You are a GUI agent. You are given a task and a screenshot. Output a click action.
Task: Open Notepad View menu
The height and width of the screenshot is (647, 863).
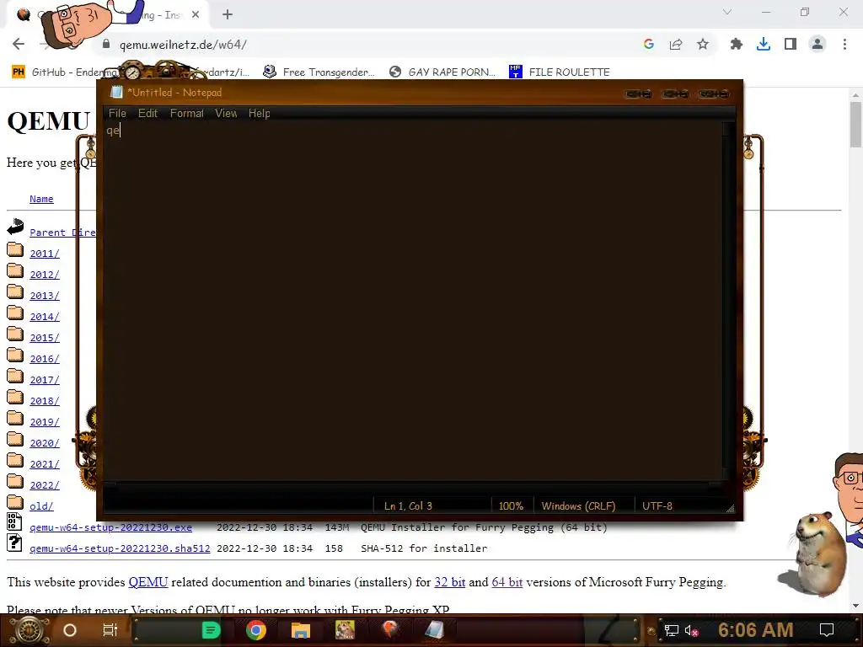(226, 114)
